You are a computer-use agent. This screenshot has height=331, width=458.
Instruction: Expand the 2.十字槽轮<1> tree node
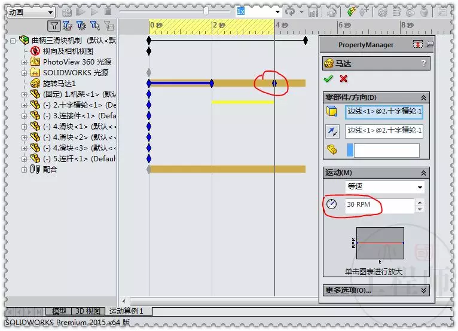pyautogui.click(x=25, y=105)
